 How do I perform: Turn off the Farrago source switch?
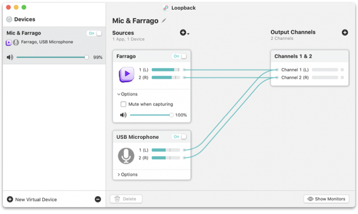pos(179,56)
